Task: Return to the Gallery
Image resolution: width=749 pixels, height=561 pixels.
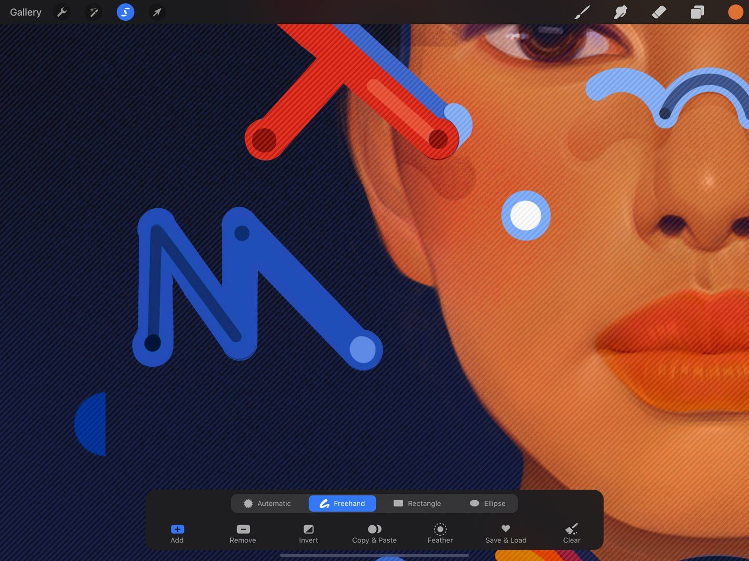Action: (25, 11)
